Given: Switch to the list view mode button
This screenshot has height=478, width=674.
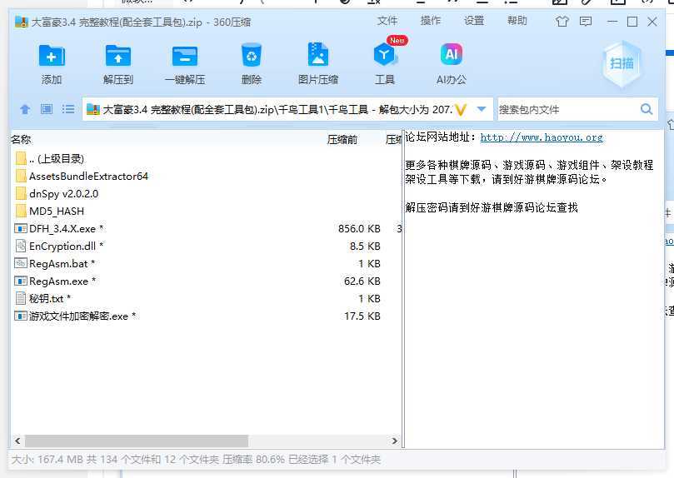Looking at the screenshot, I should tap(68, 109).
